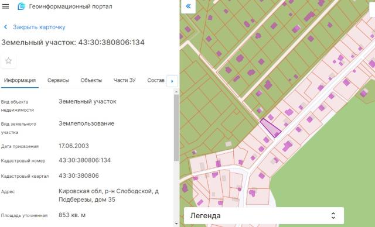Viewport: 375px width, 227px height.
Task: Select the date value 17.06.2003
Action: 74,146
